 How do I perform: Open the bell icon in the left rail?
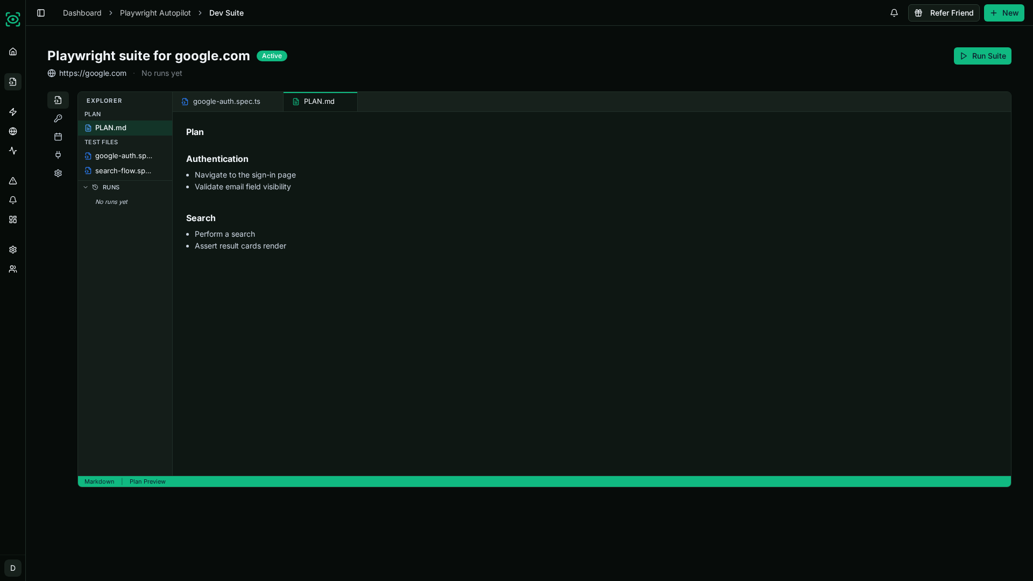click(x=13, y=200)
